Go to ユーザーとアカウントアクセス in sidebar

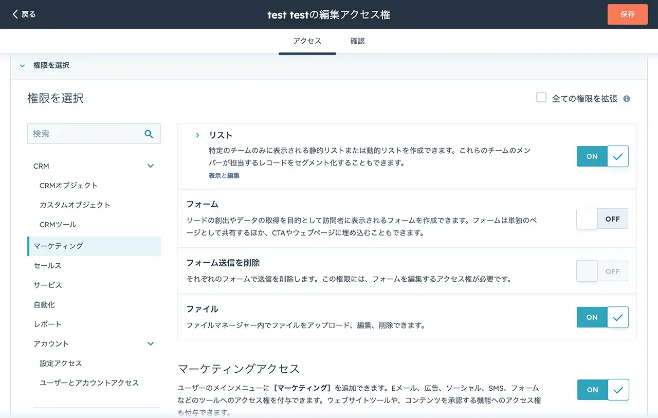[89, 383]
